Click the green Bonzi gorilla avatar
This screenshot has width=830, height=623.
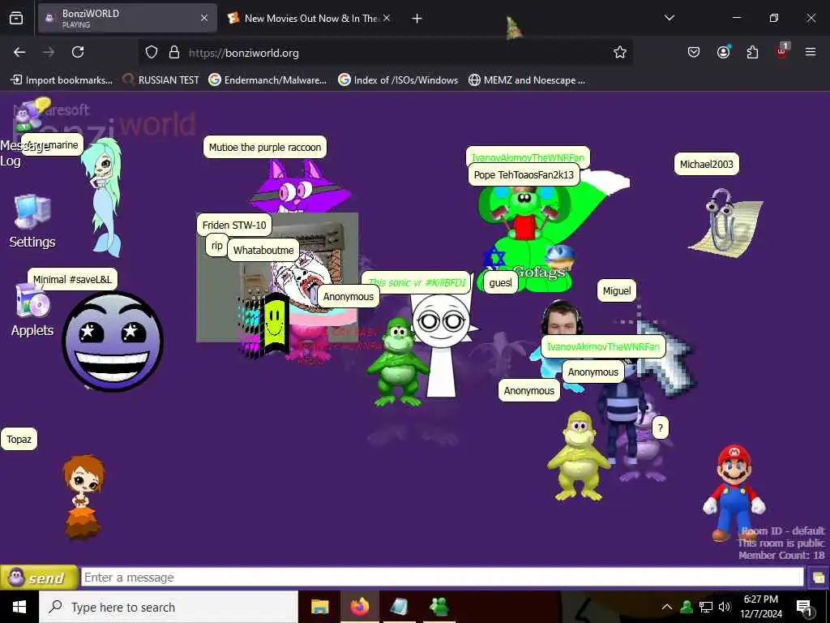click(397, 363)
